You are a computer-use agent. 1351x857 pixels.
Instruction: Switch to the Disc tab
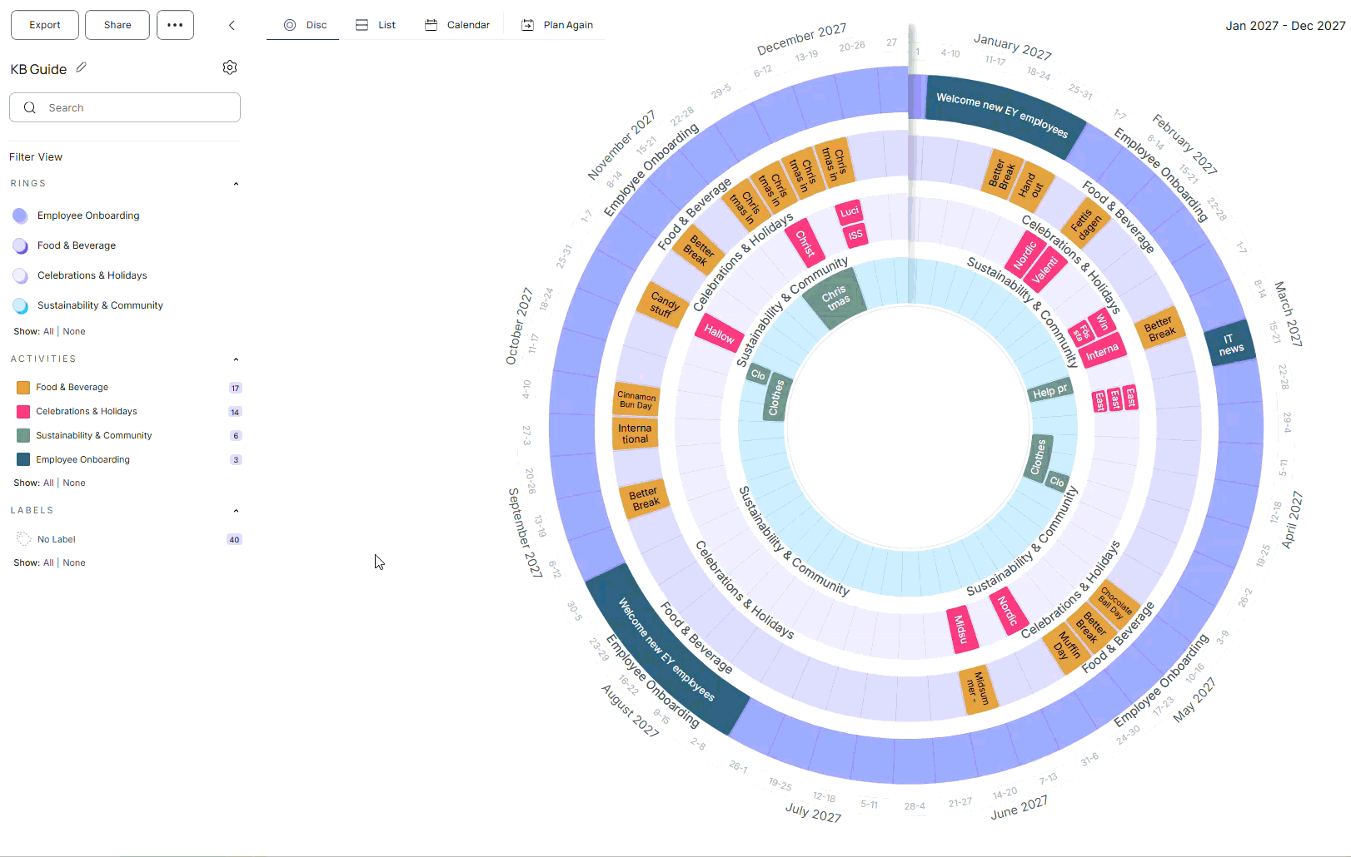[304, 25]
